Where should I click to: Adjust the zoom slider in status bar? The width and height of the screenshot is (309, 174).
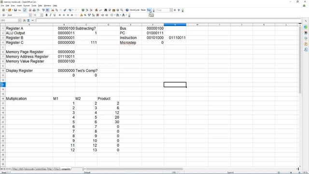click(x=291, y=173)
